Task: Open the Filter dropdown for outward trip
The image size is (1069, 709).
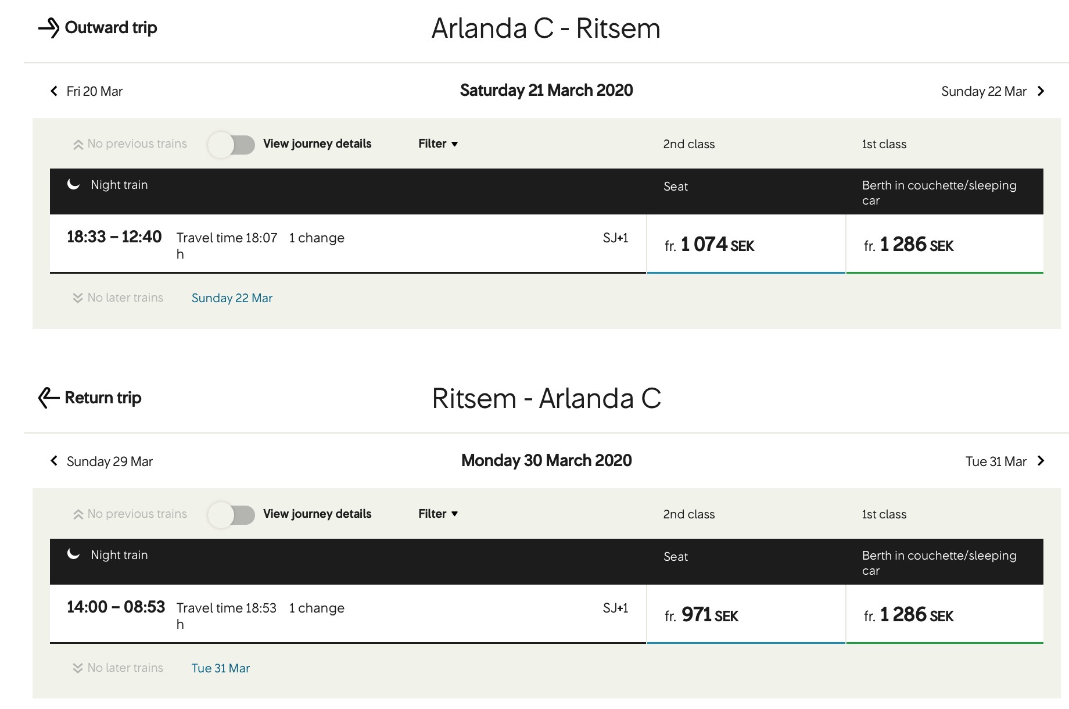Action: click(438, 144)
